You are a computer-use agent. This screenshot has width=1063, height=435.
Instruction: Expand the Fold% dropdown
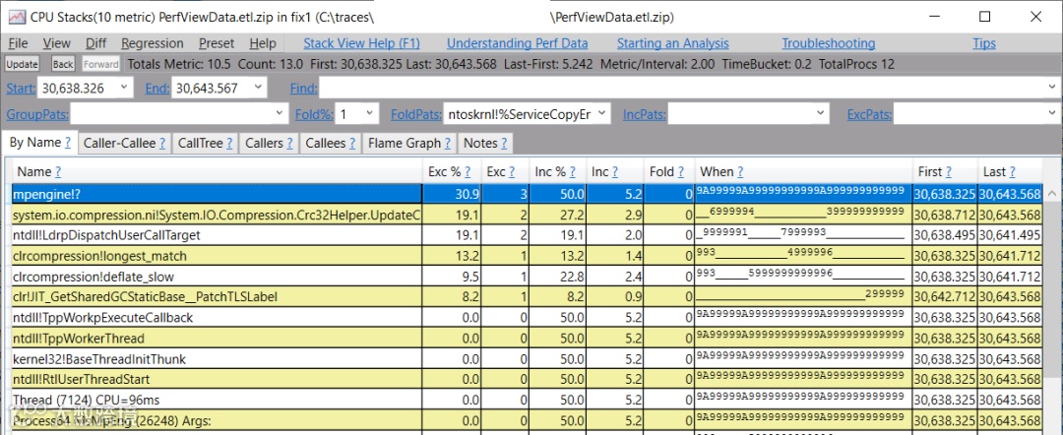pyautogui.click(x=369, y=114)
